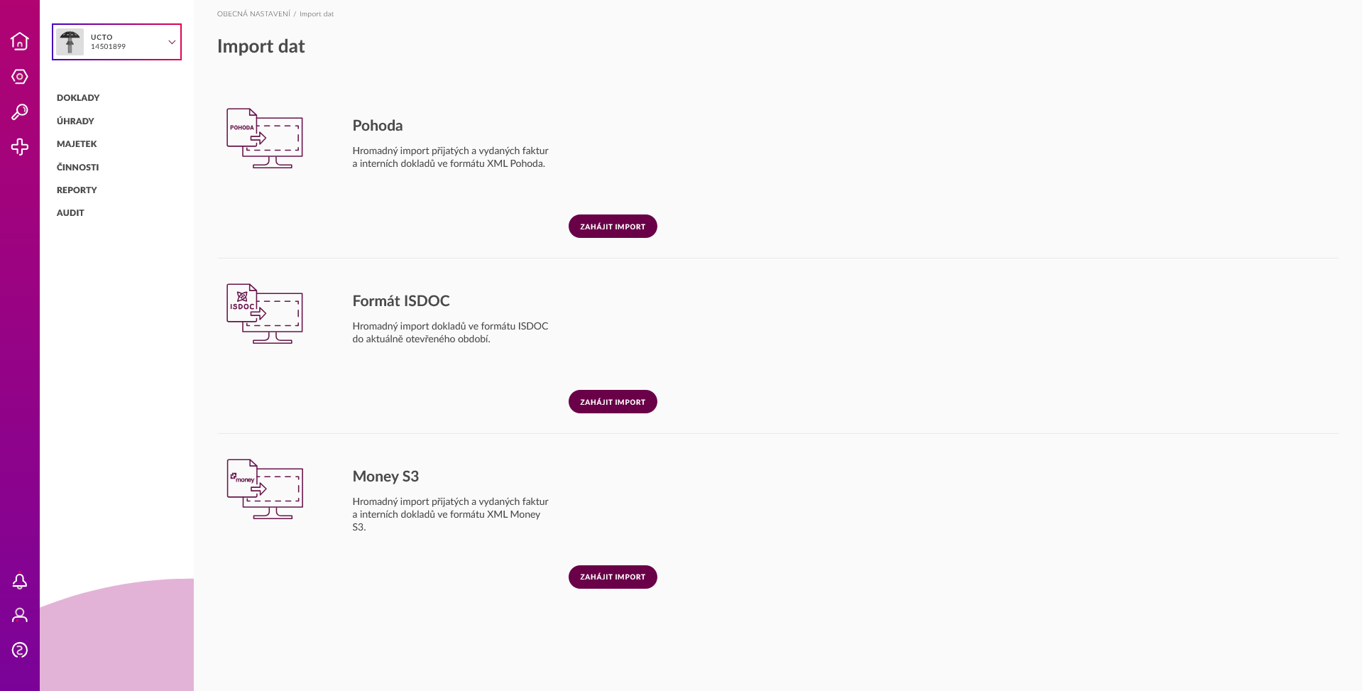The width and height of the screenshot is (1363, 691).
Task: Click the hexagon settings icon
Action: click(x=20, y=77)
